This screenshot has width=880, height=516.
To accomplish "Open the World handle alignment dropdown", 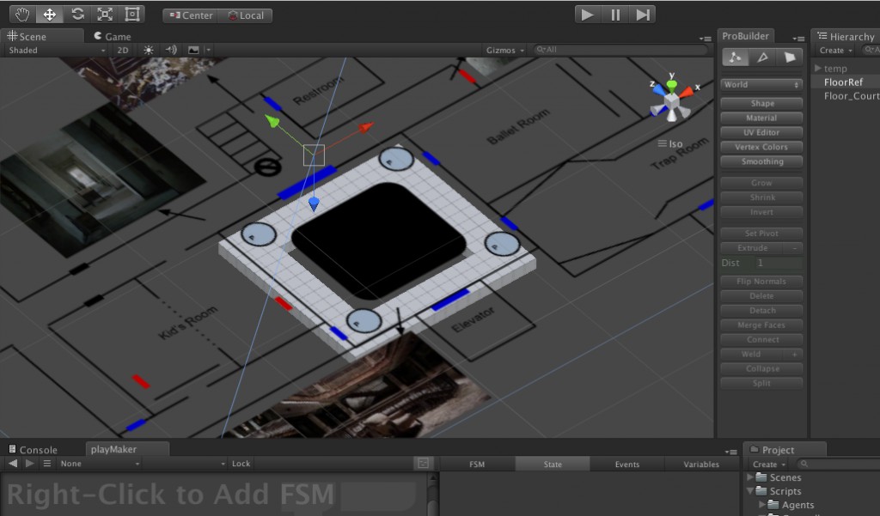I will (x=761, y=85).
